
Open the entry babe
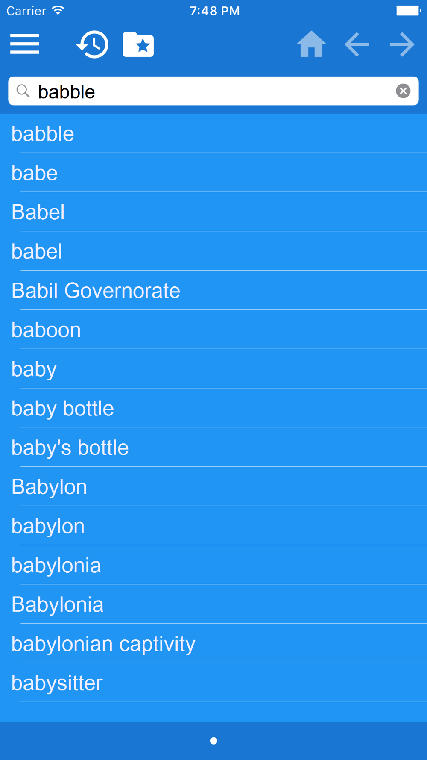pos(213,173)
